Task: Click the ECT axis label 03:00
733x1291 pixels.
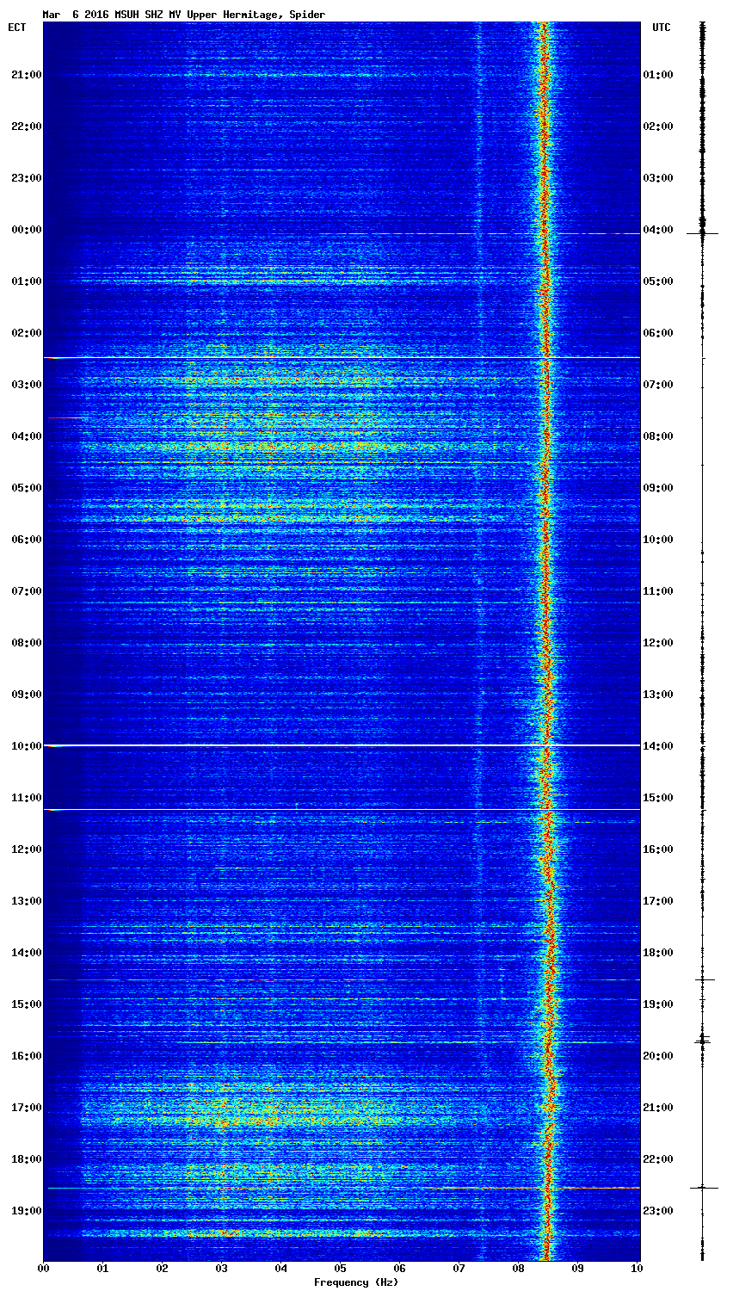Action: click(x=26, y=385)
